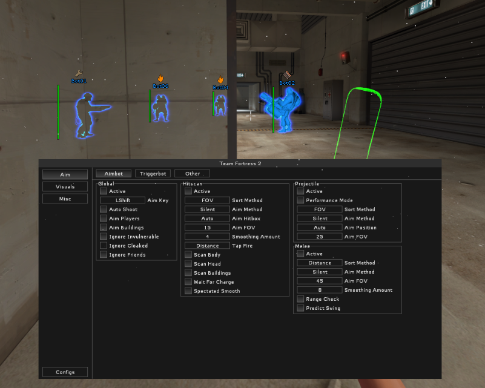Toggle Scan Body checkbox

click(188, 254)
